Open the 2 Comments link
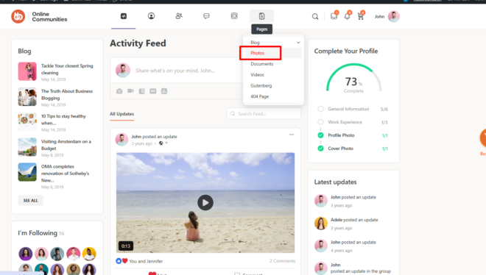 (x=282, y=261)
